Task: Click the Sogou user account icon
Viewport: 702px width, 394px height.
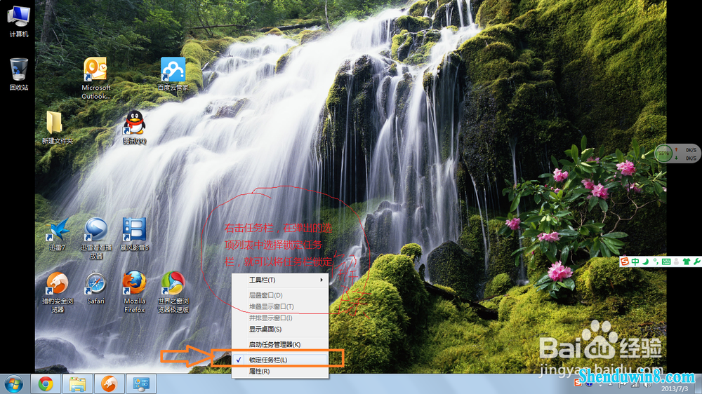Action: pos(676,261)
